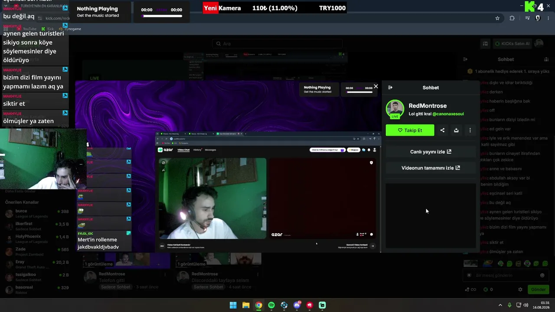555x312 pixels.
Task: Click Sadece Sohbet tag under Telefon gitti
Action: pos(116,287)
